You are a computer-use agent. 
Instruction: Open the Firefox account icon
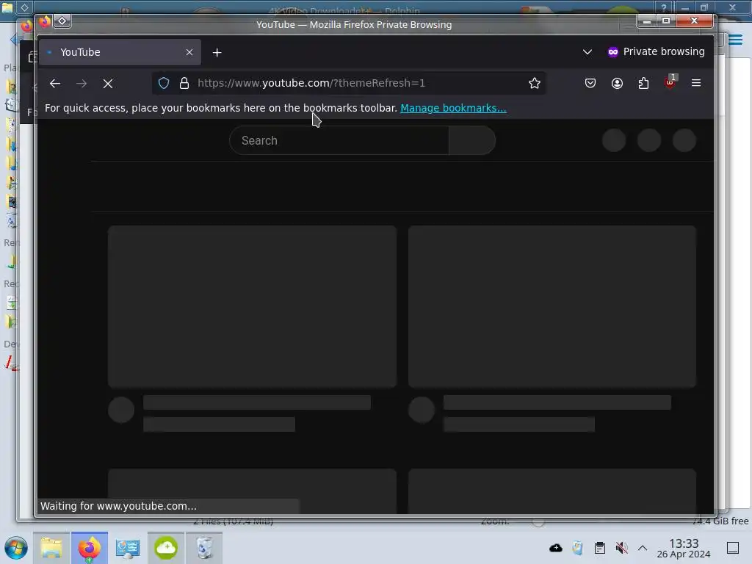(617, 83)
